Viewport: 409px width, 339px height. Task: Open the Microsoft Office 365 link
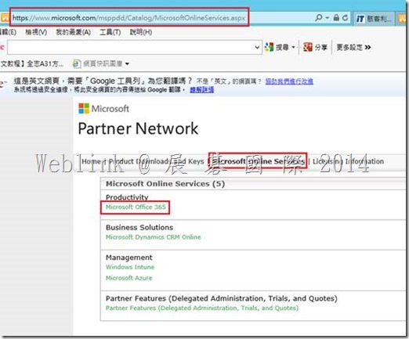click(x=136, y=207)
